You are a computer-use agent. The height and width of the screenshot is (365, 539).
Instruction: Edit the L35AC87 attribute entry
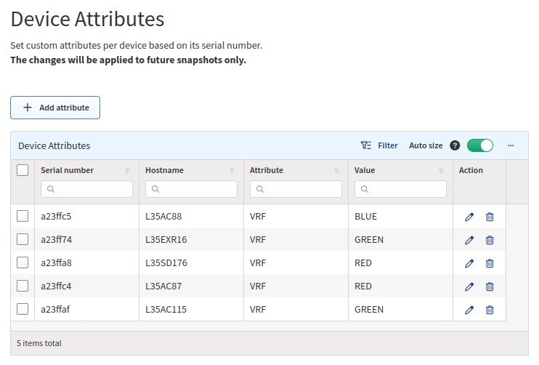469,286
